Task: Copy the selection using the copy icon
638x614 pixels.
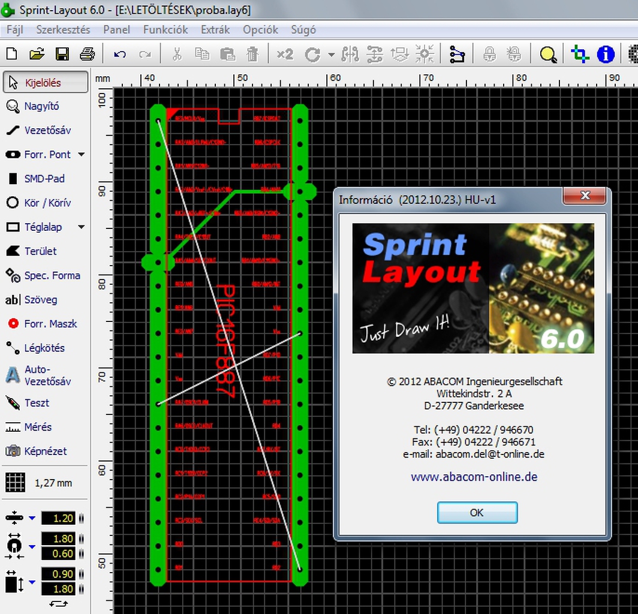Action: coord(202,54)
